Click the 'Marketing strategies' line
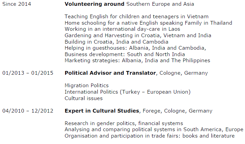 point(137,61)
